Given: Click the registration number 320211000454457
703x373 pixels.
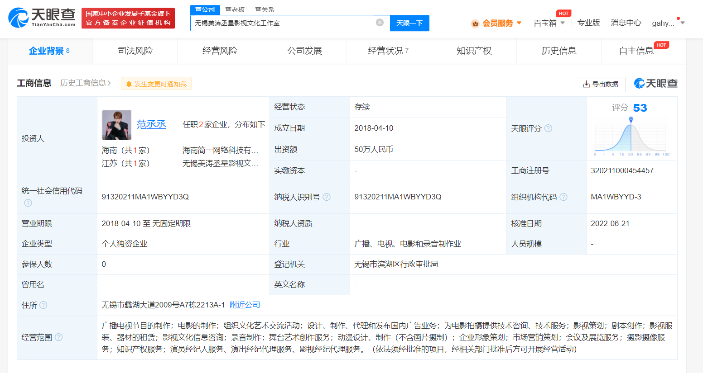Looking at the screenshot, I should [x=622, y=171].
